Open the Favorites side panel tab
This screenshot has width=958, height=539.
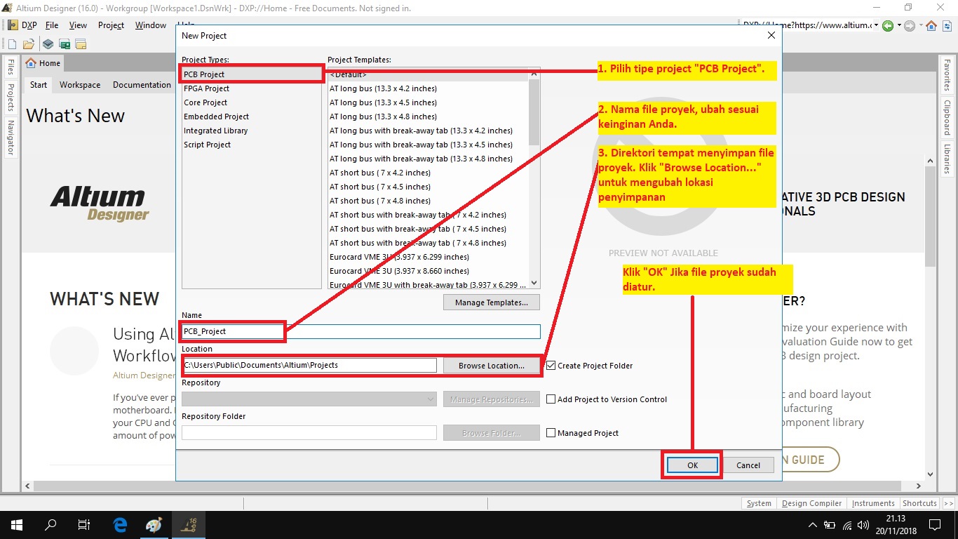pos(947,75)
